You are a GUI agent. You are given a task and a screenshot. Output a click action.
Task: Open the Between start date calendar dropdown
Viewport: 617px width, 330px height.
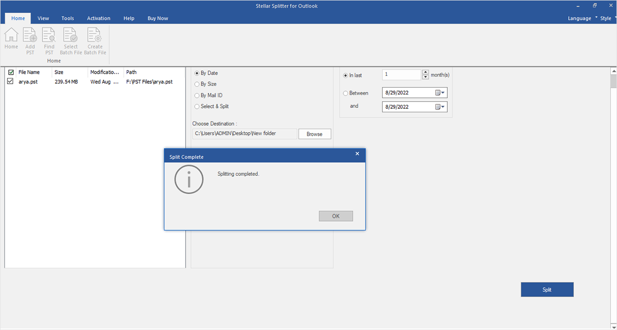pyautogui.click(x=440, y=93)
